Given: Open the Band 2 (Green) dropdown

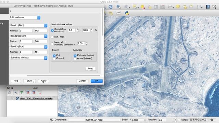Looking at the screenshot, I should tap(29, 36).
